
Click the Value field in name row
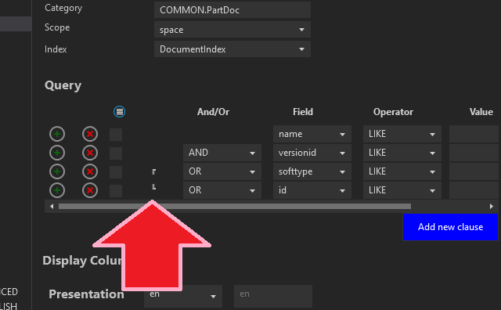[474, 134]
